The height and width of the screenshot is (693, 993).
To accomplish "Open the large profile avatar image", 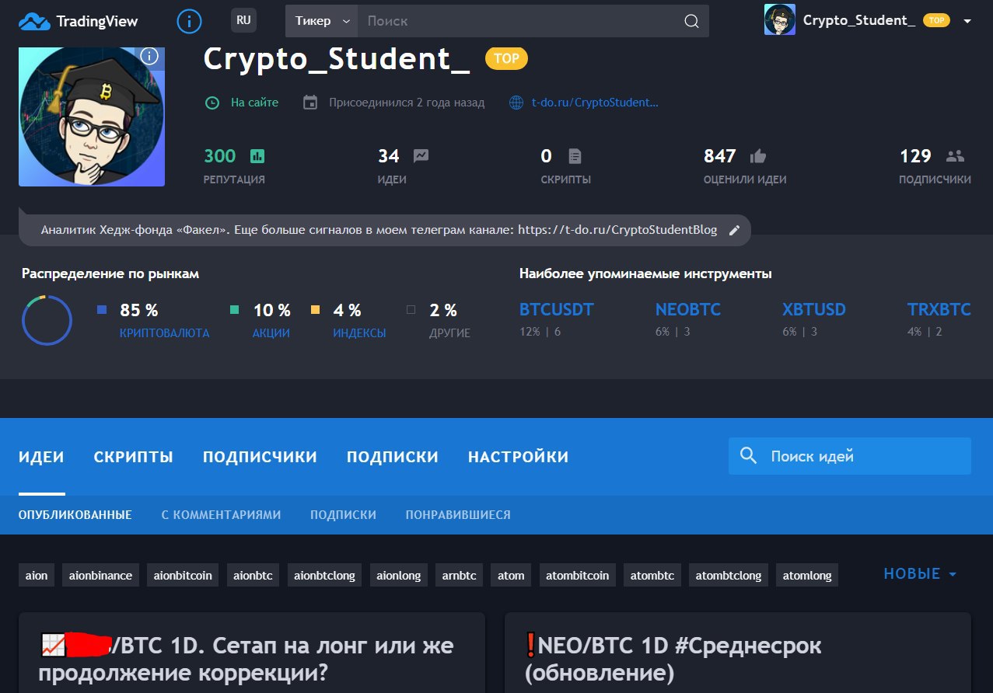I will click(92, 117).
